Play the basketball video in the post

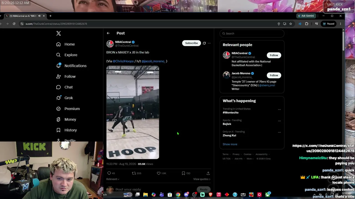click(x=133, y=112)
